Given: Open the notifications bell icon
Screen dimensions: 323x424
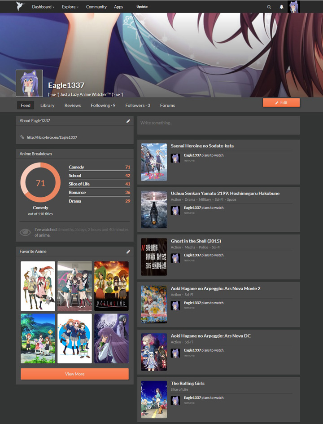Looking at the screenshot, I should (281, 7).
